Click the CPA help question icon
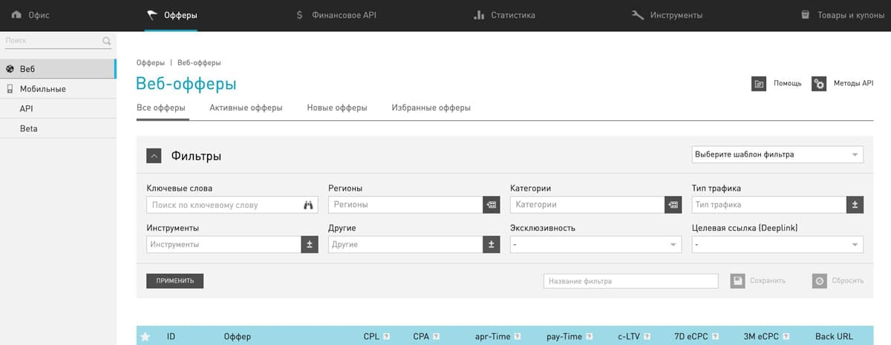Screen dimensions: 891x345 point(437,337)
